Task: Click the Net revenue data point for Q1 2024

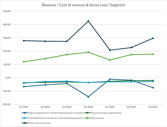Action: point(24,62)
